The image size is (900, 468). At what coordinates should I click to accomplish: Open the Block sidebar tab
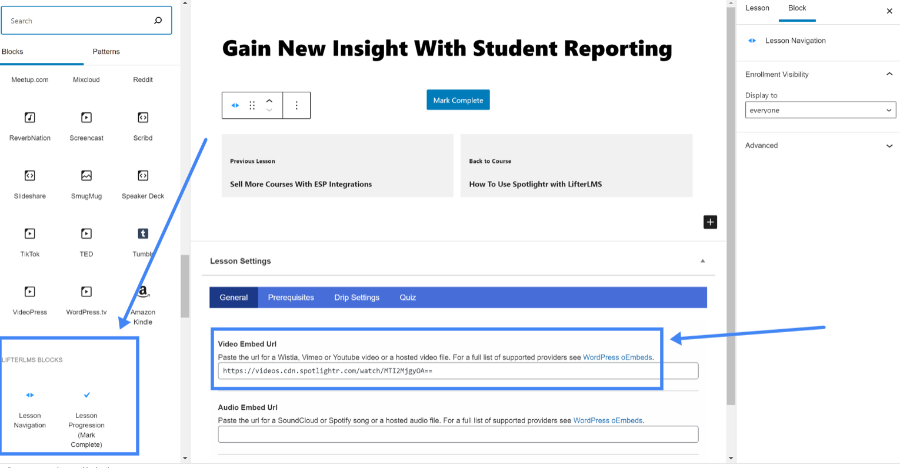click(x=797, y=8)
